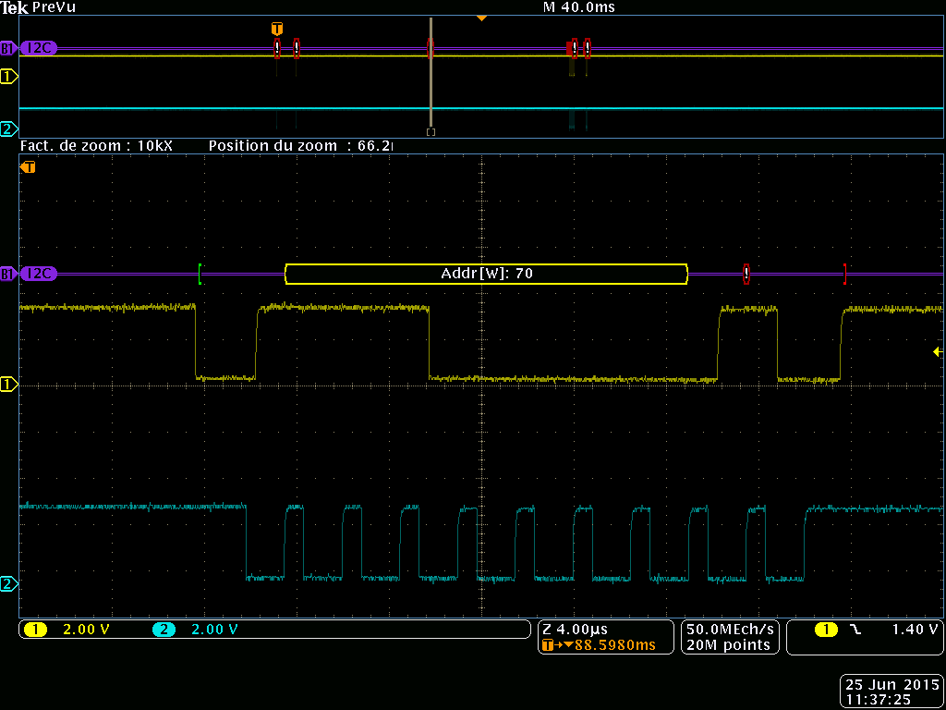
Task: Click the orange T marker in the zoomed view
Action: (29, 167)
